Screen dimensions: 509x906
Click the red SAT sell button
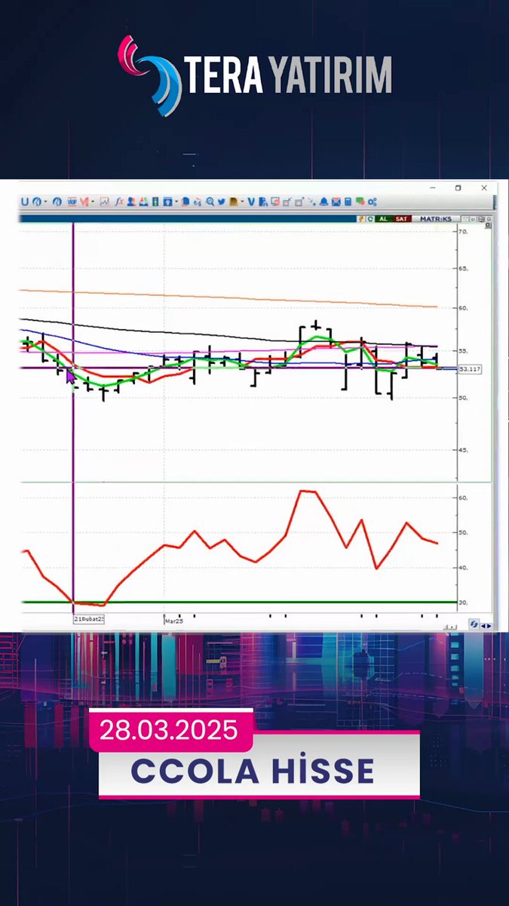pyautogui.click(x=400, y=219)
